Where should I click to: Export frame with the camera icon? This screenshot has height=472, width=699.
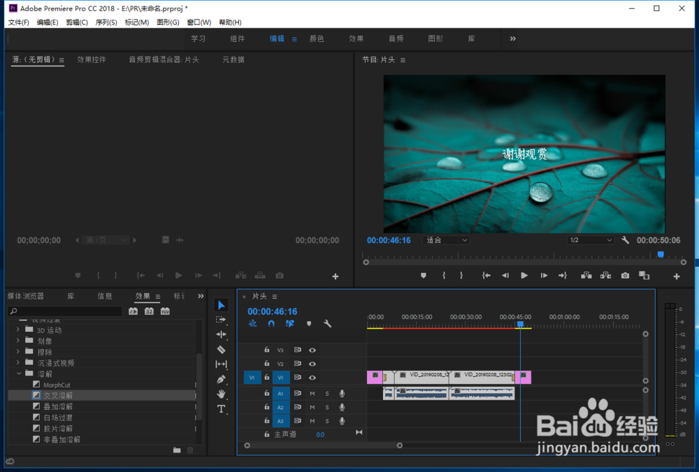625,276
